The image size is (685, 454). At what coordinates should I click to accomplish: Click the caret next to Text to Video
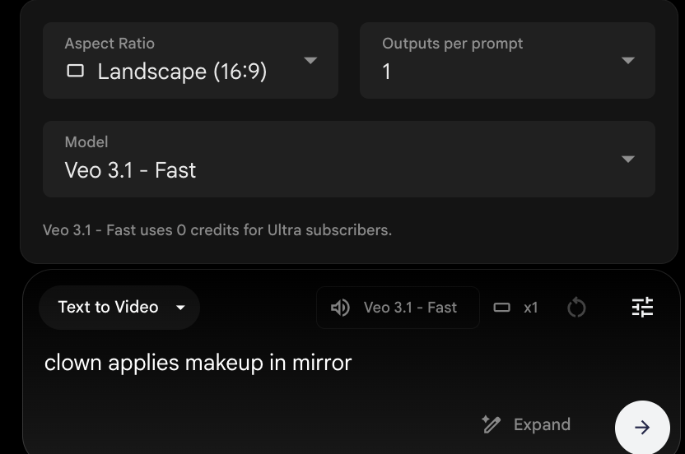tap(180, 308)
